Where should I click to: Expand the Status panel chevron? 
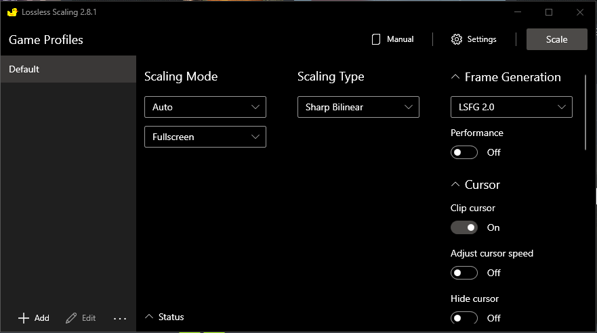(x=149, y=317)
